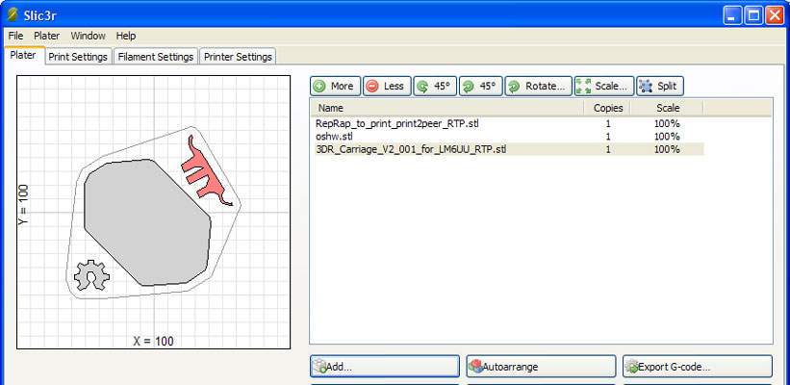Screen dimensions: 790x385
Task: Open the Rotate... dialog
Action: [x=538, y=86]
